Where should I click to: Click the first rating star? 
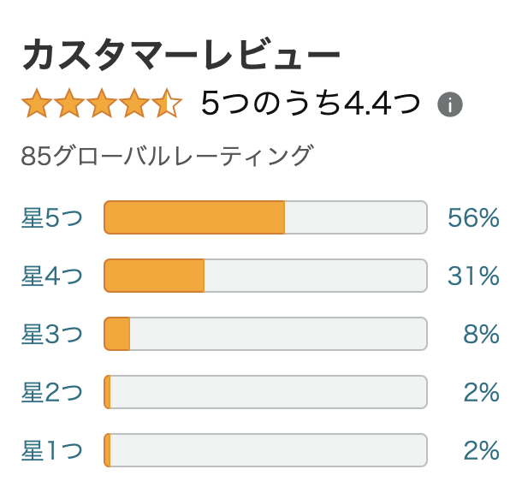point(37,104)
